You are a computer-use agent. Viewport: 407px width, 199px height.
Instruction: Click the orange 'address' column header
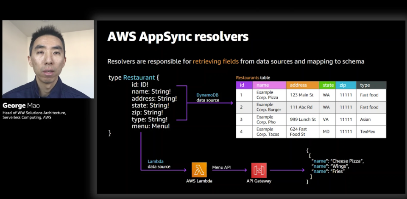(x=303, y=85)
